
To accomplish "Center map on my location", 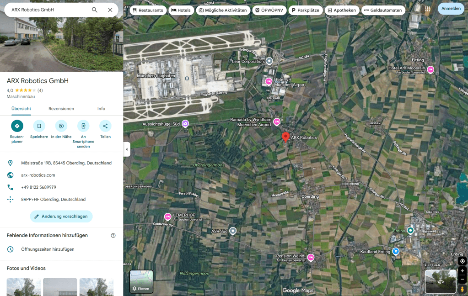I will pos(462,261).
